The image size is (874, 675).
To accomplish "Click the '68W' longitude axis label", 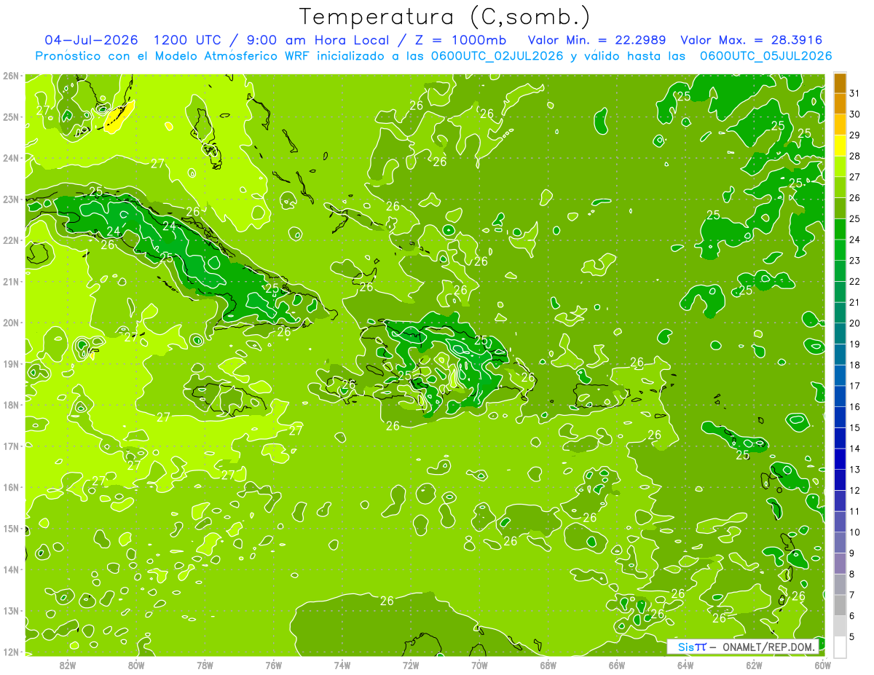I will click(548, 666).
